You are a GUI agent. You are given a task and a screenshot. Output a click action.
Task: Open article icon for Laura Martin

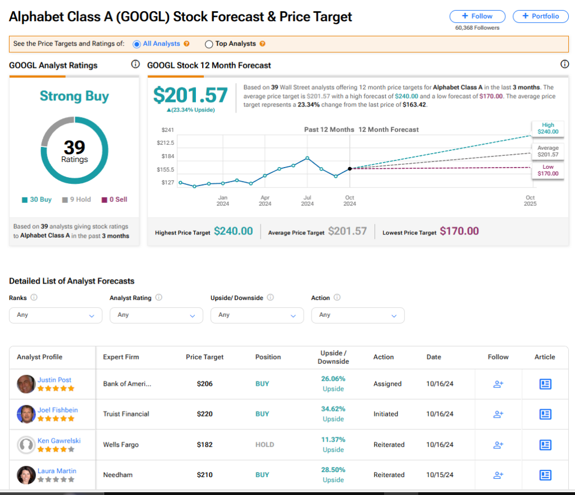coord(545,475)
